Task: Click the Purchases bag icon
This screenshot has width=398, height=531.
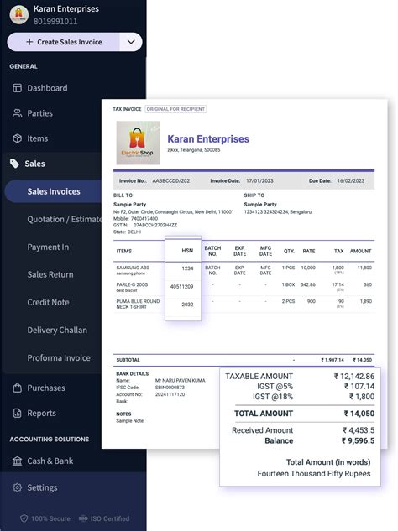Action: point(18,388)
